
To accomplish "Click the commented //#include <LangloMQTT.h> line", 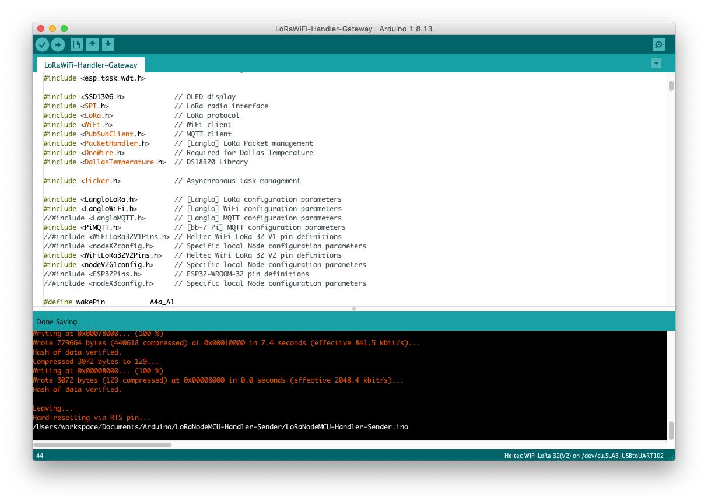I will pyautogui.click(x=192, y=218).
